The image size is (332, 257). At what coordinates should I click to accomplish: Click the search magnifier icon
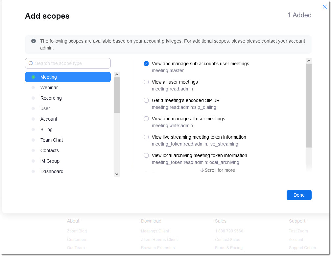tap(31, 63)
